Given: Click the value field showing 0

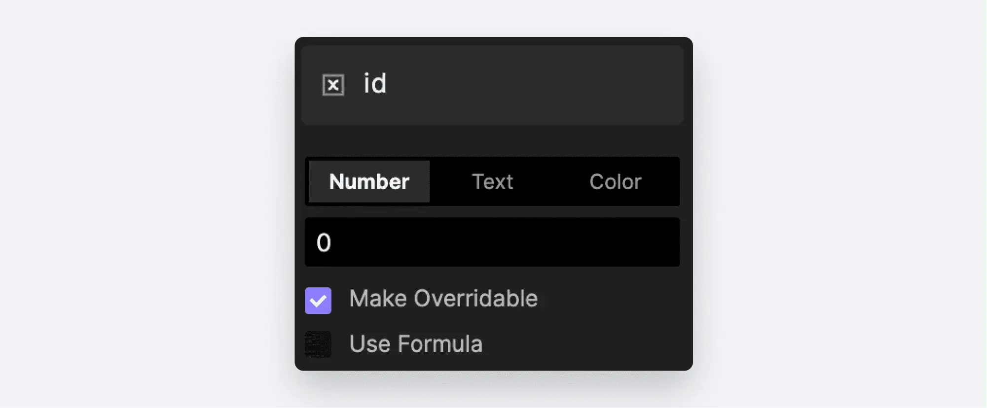Looking at the screenshot, I should point(492,242).
